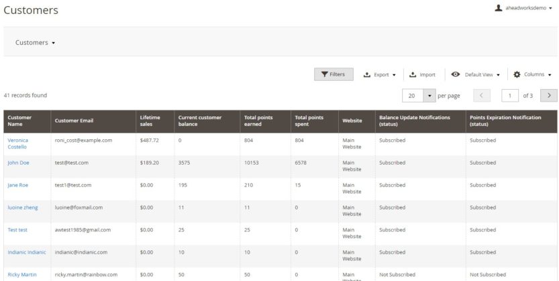Open Default View eye menu

(x=475, y=75)
